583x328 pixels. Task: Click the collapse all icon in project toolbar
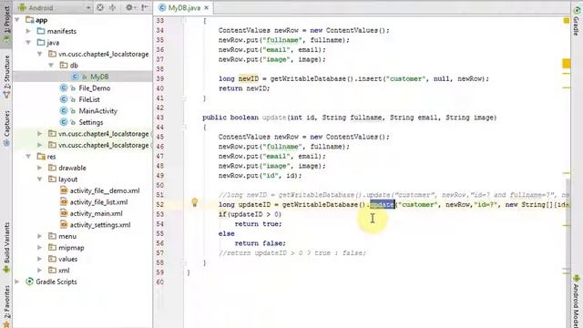112,7
